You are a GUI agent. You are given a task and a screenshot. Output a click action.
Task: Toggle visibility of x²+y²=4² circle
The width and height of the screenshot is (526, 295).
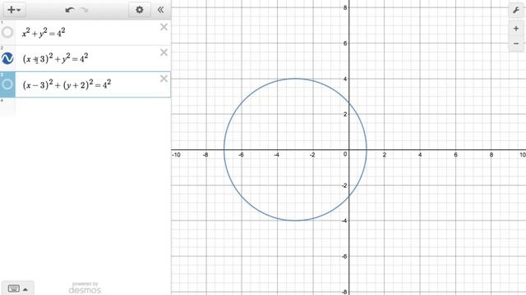(x=7, y=33)
